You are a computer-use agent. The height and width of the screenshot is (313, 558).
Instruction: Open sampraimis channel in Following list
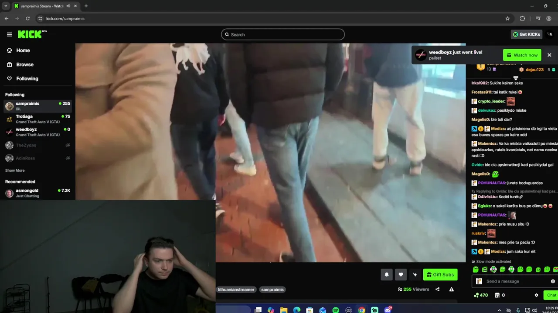[x=37, y=106]
